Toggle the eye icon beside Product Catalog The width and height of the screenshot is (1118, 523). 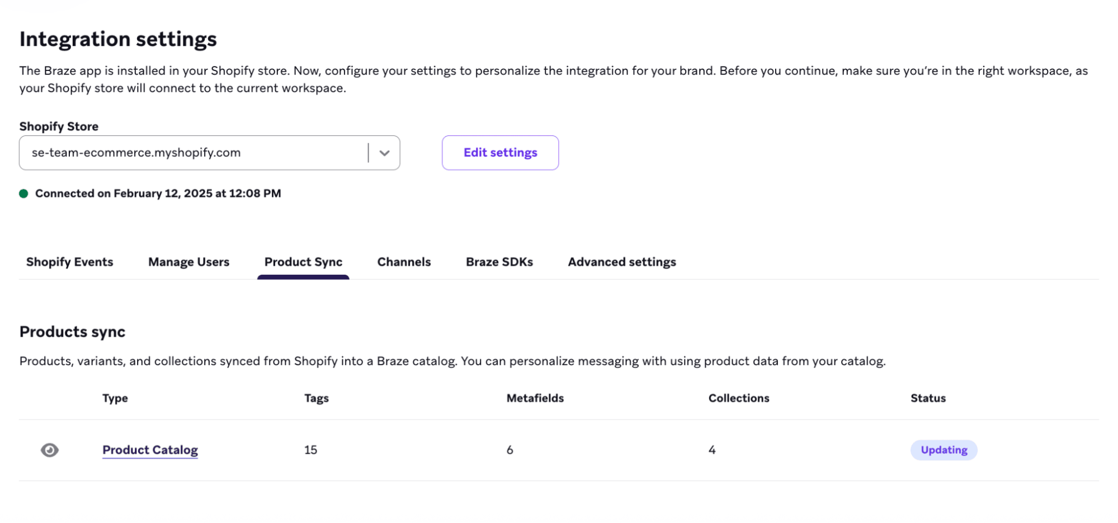pos(50,450)
